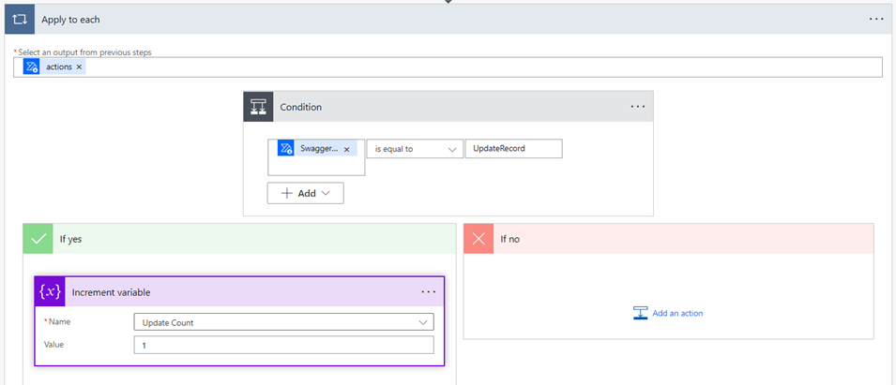Click the Apply to each loop icon
Screen dimensions: 896x385
19,20
